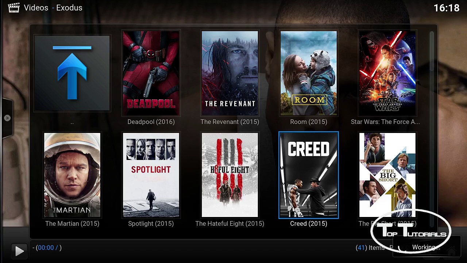Image resolution: width=467 pixels, height=263 pixels.
Task: Open The Big Short poster
Action: pos(387,175)
